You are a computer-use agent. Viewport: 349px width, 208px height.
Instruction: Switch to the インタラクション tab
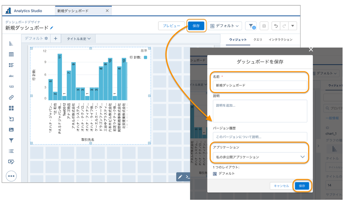tap(280, 39)
